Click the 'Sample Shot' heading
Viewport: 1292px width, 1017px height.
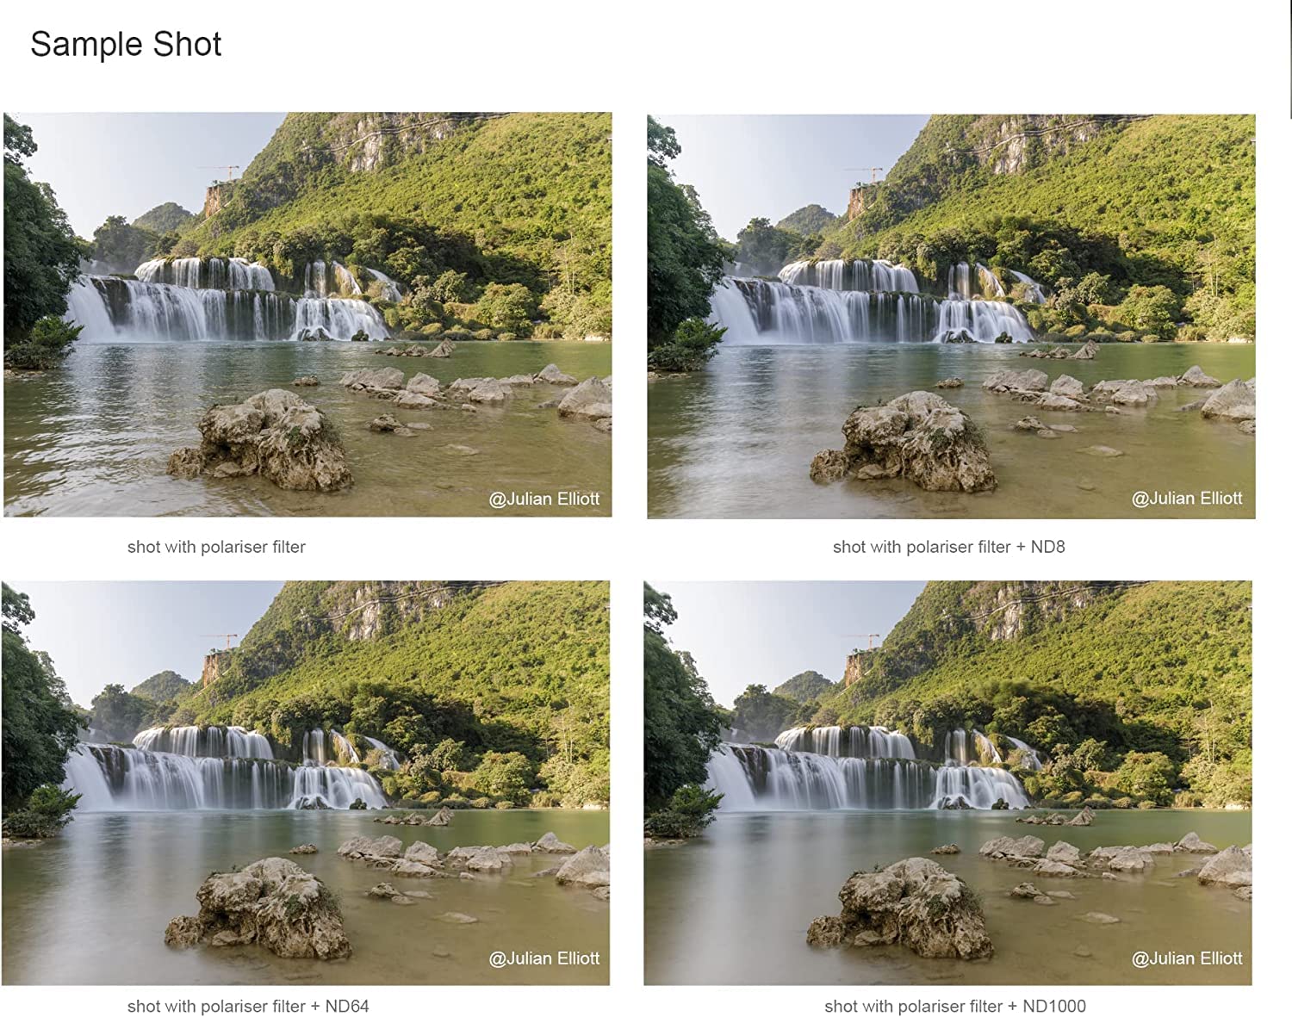(126, 44)
